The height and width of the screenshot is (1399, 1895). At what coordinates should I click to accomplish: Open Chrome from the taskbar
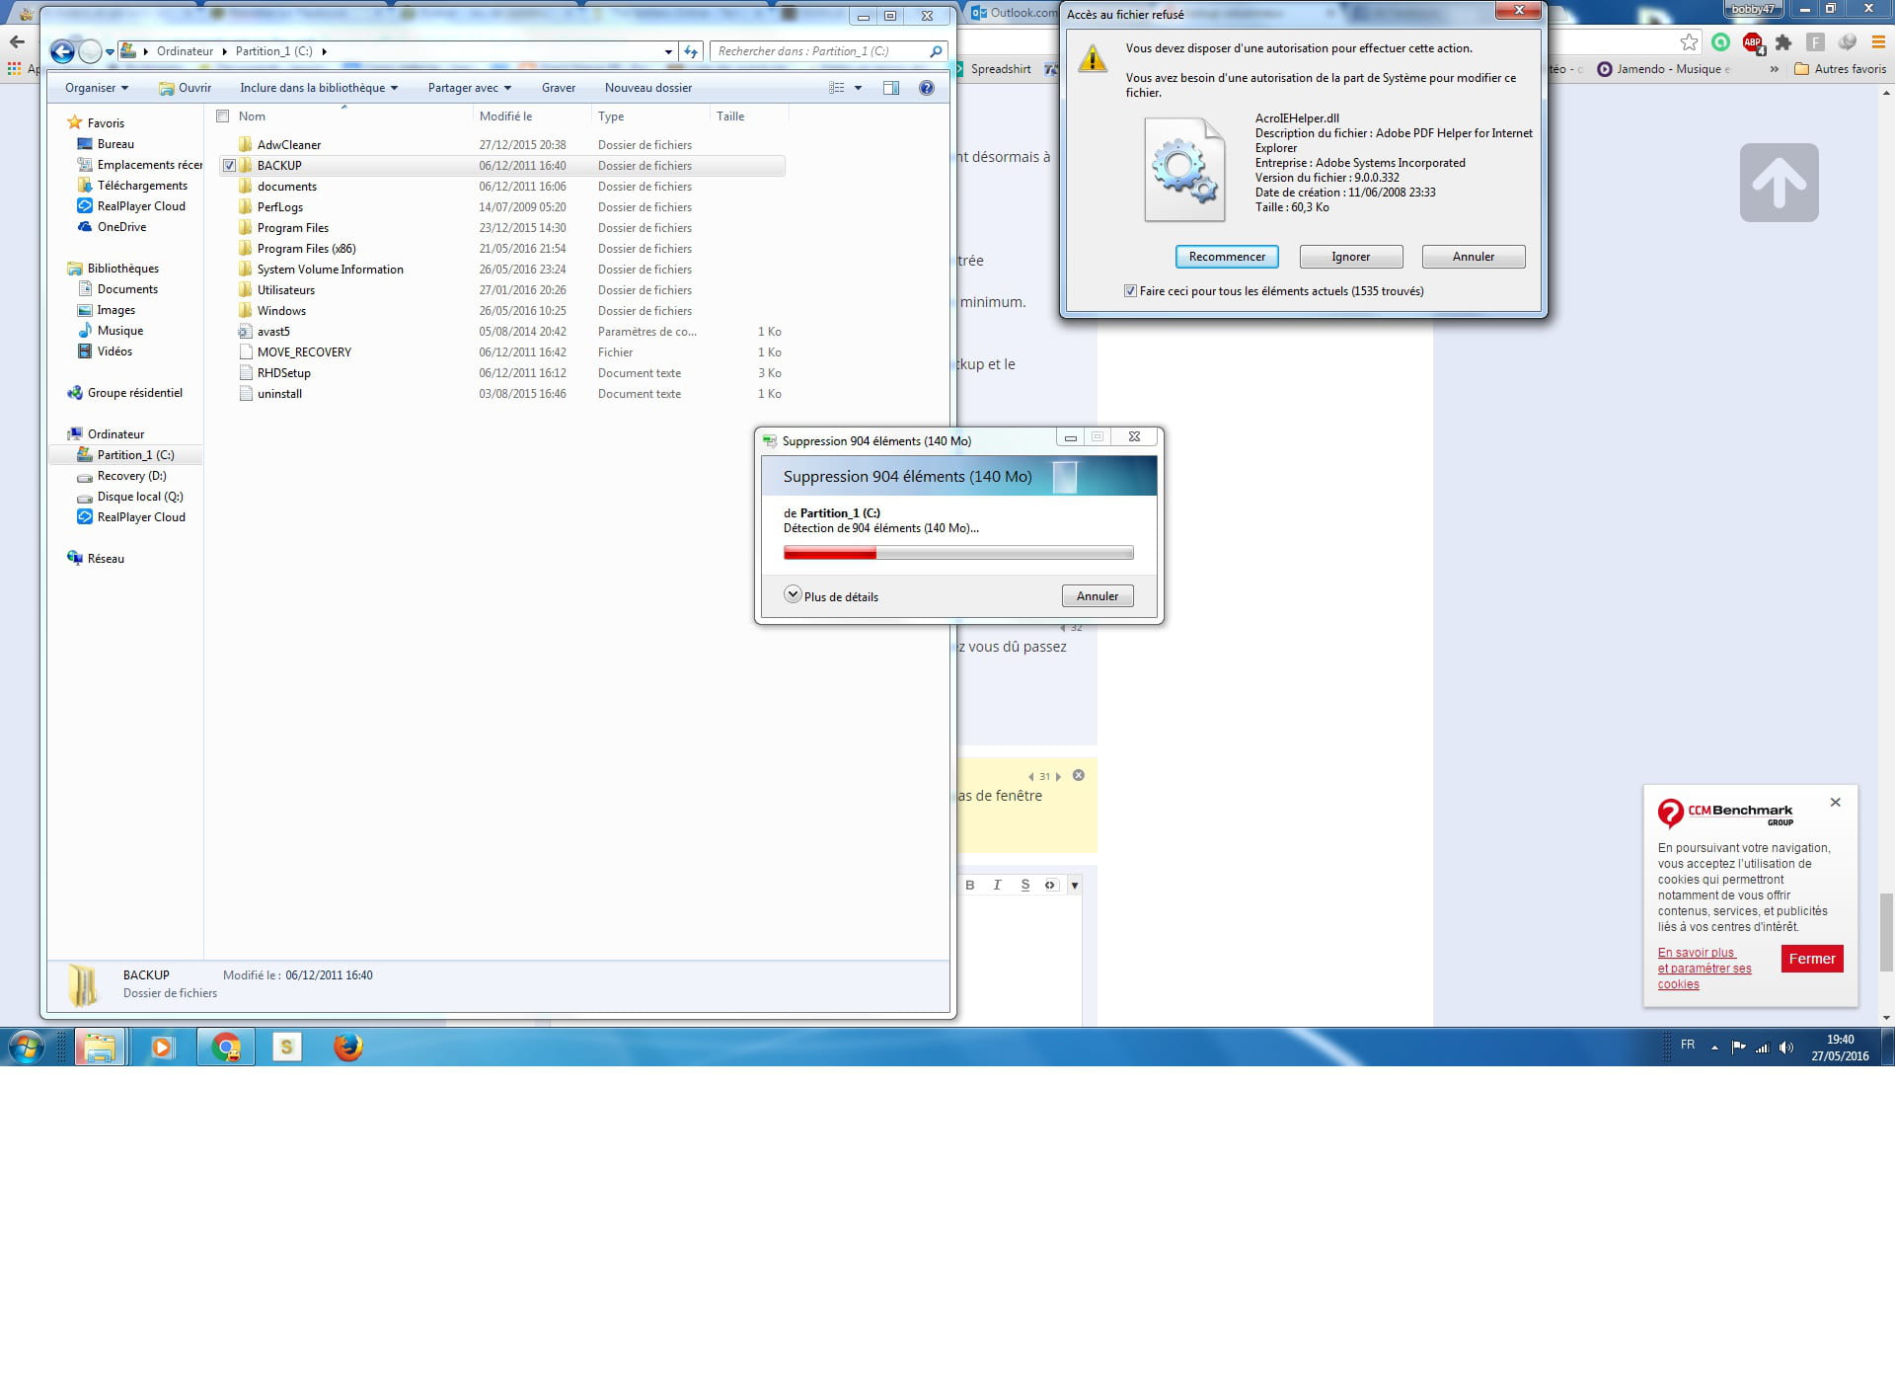coord(226,1047)
